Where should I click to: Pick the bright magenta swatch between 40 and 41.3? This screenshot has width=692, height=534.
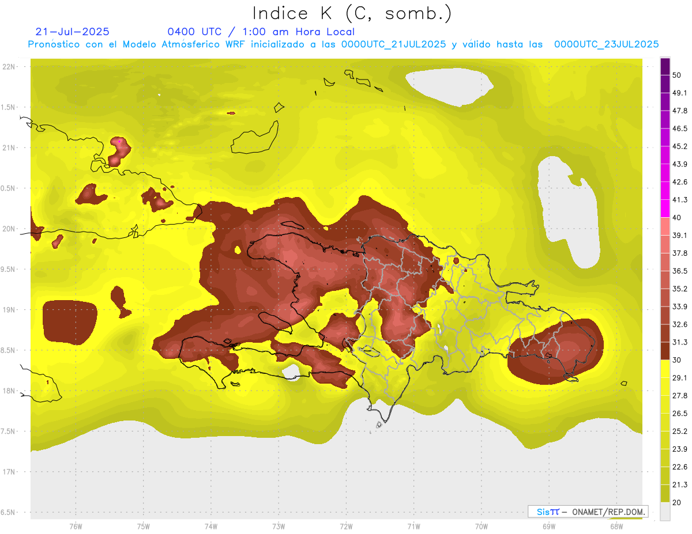[x=665, y=209]
